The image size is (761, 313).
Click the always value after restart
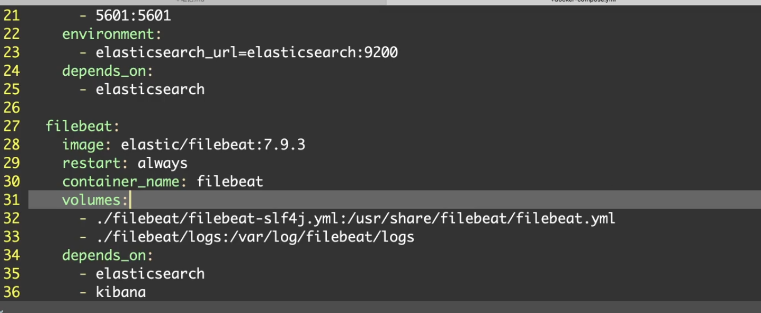click(x=162, y=163)
